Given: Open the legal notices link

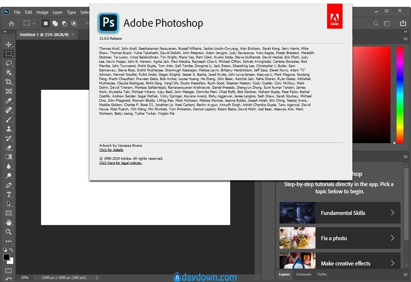Looking at the screenshot, I should coord(121,163).
